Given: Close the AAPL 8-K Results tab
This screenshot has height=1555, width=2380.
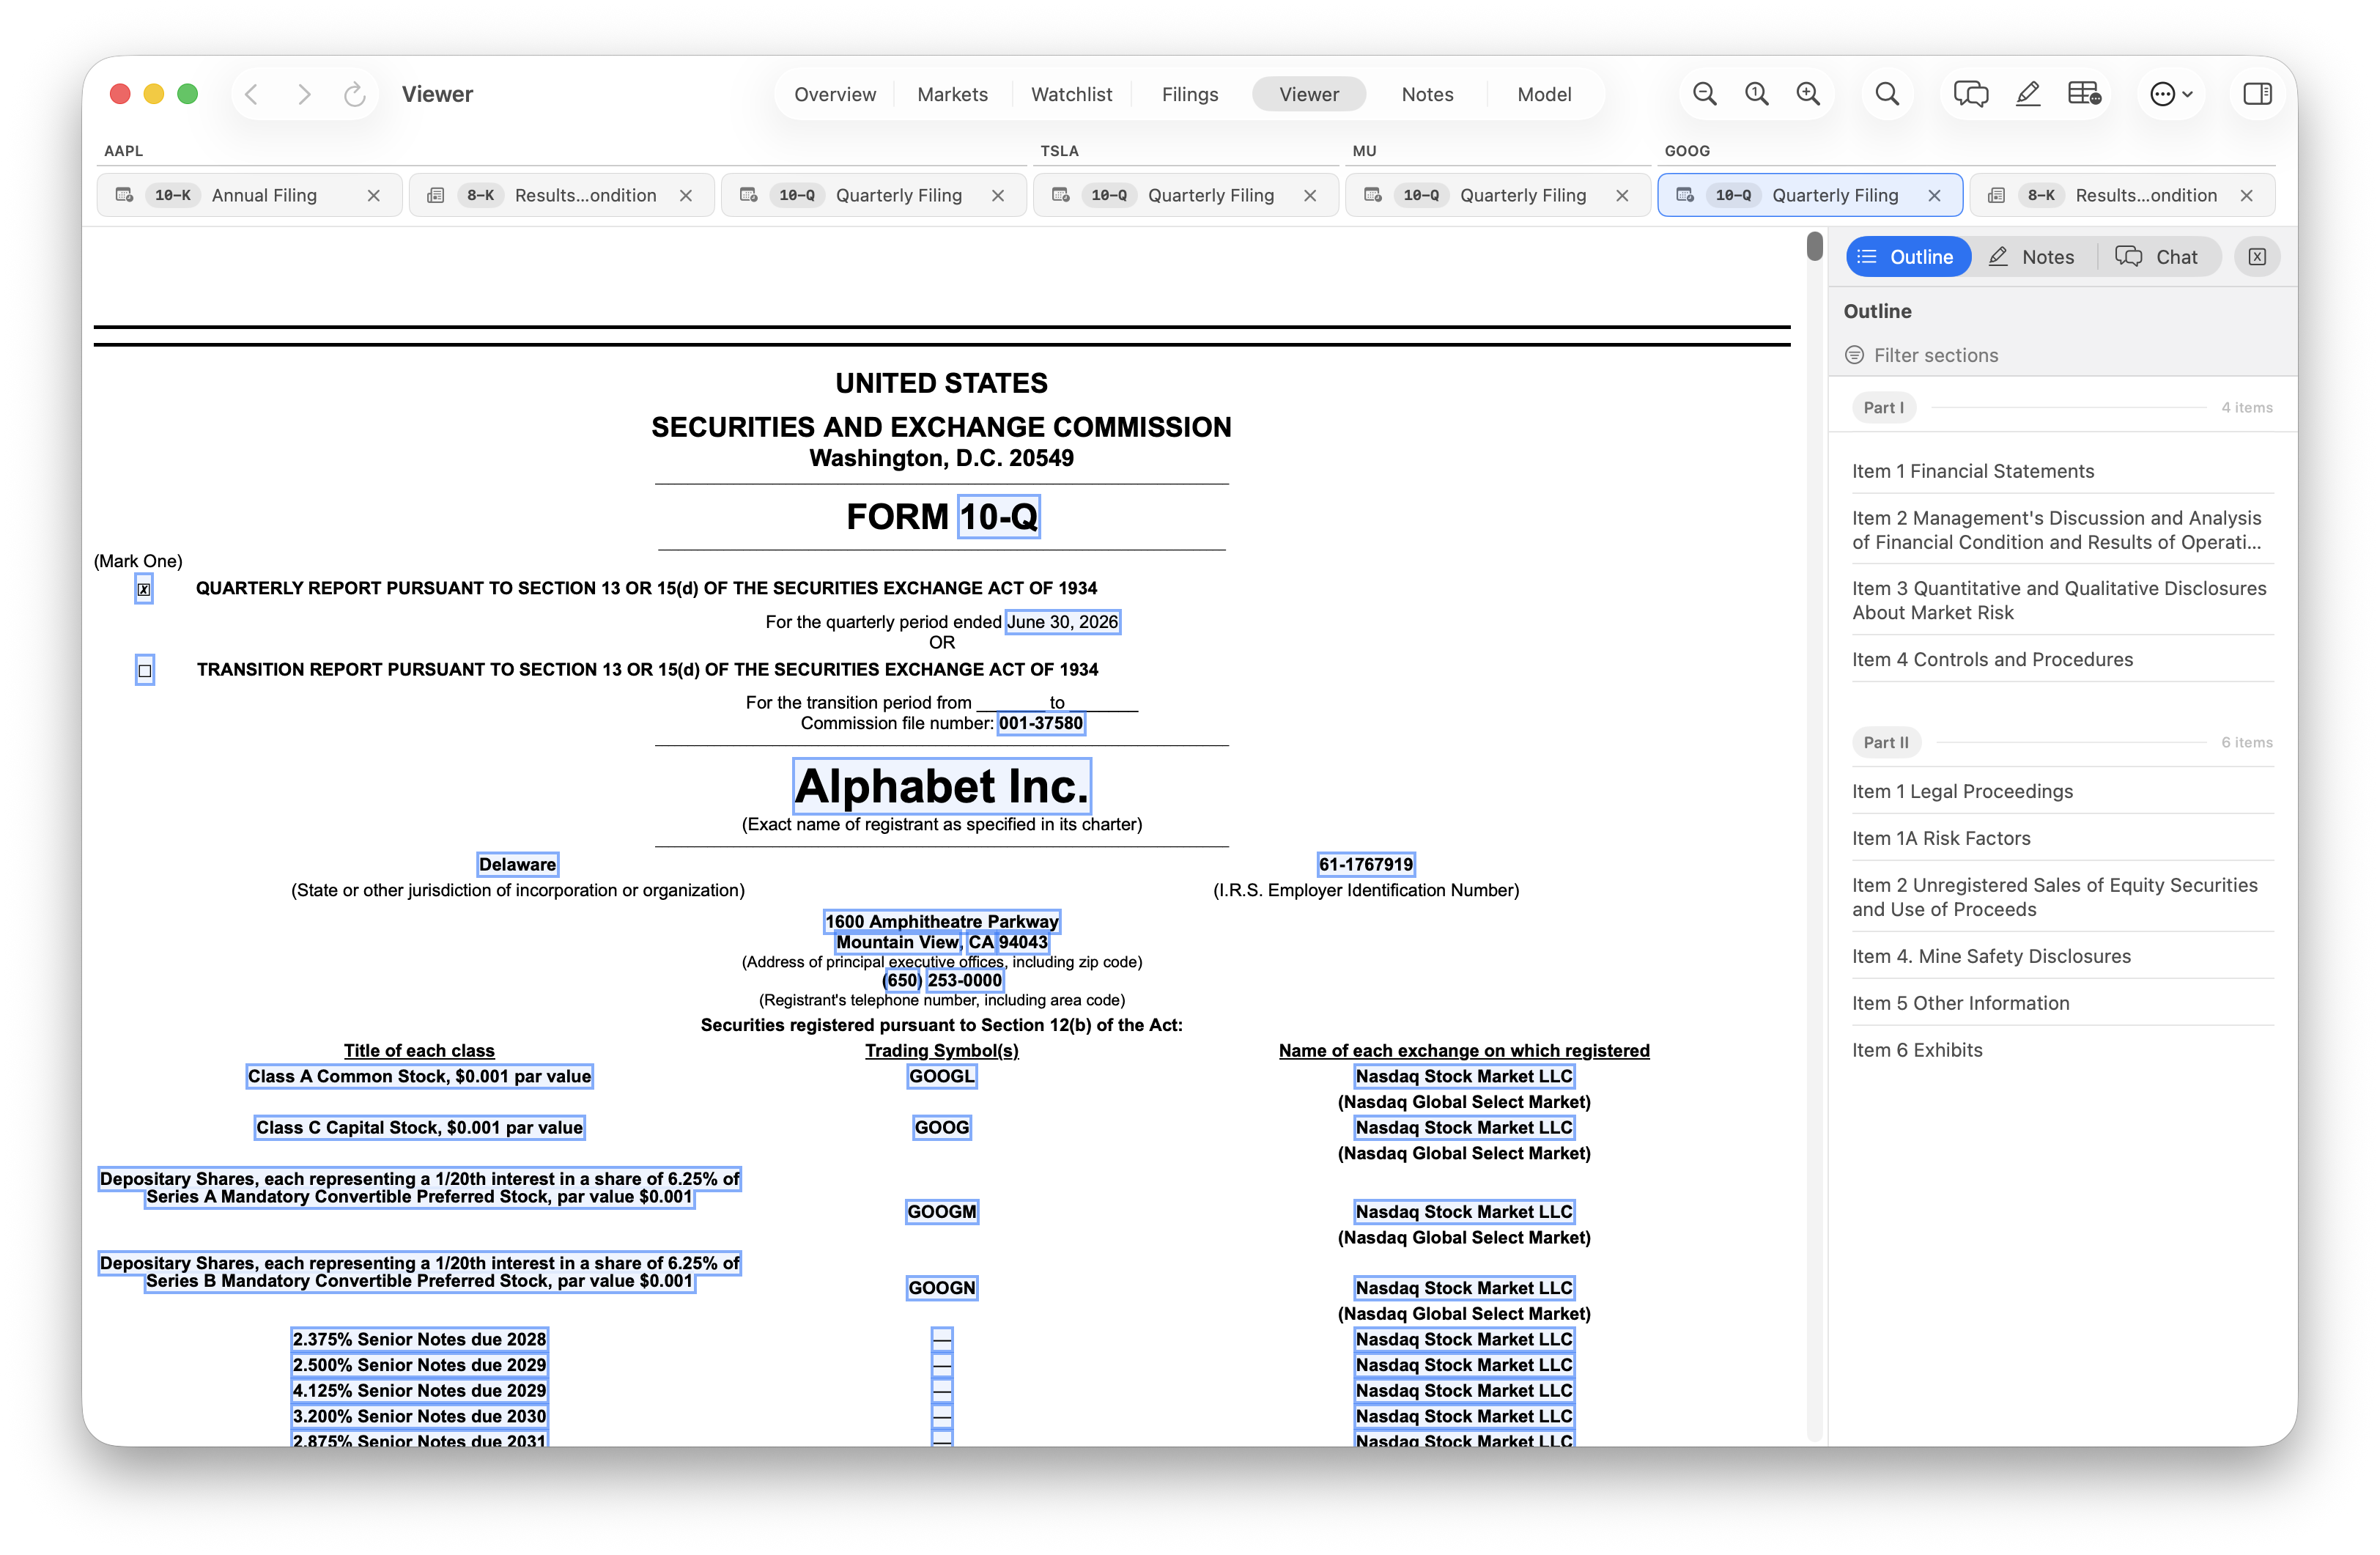Looking at the screenshot, I should coord(686,196).
